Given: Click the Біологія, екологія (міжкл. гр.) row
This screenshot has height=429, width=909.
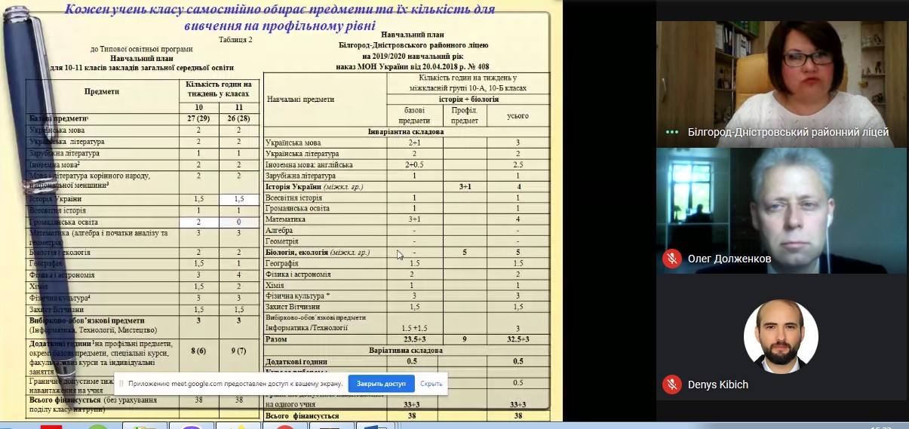Looking at the screenshot, I should click(x=407, y=252).
